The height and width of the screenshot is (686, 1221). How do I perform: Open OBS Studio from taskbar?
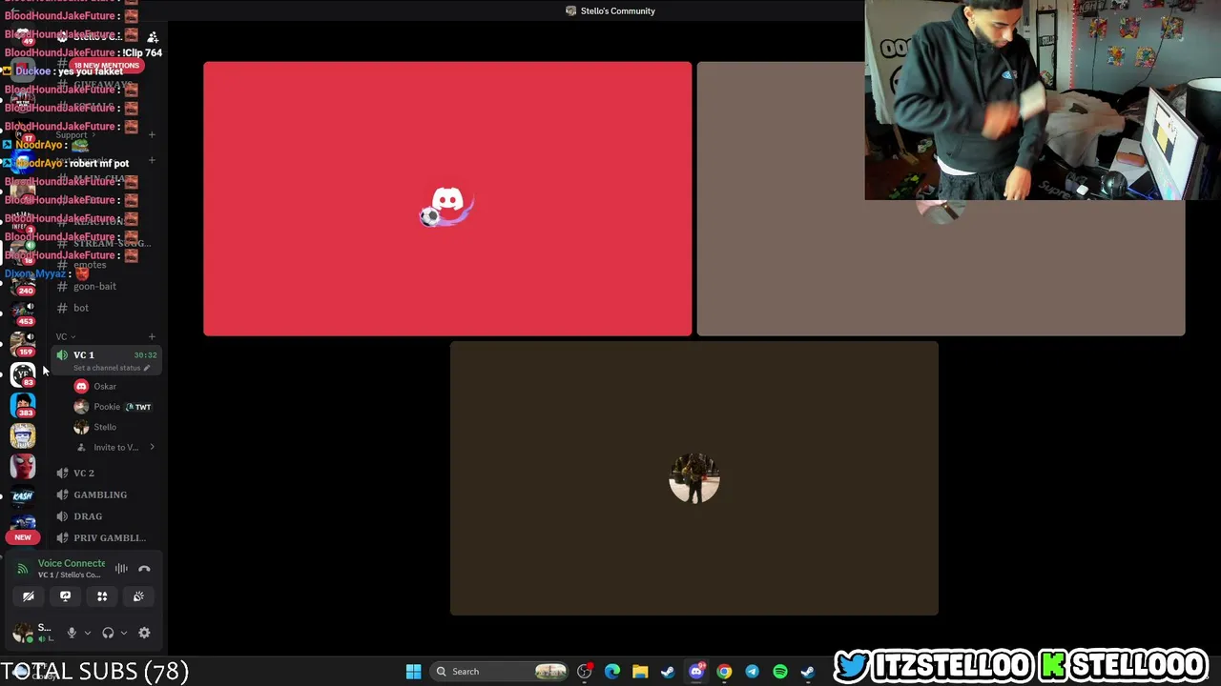(x=585, y=672)
